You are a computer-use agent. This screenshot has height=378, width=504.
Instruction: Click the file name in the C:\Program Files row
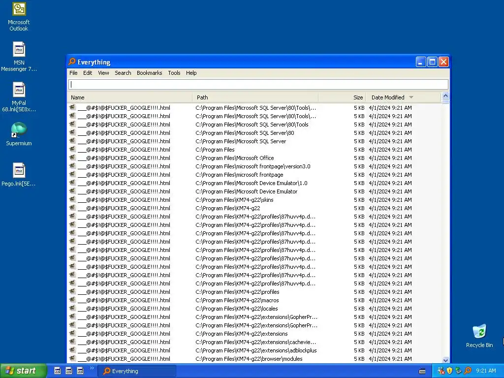[124, 150]
